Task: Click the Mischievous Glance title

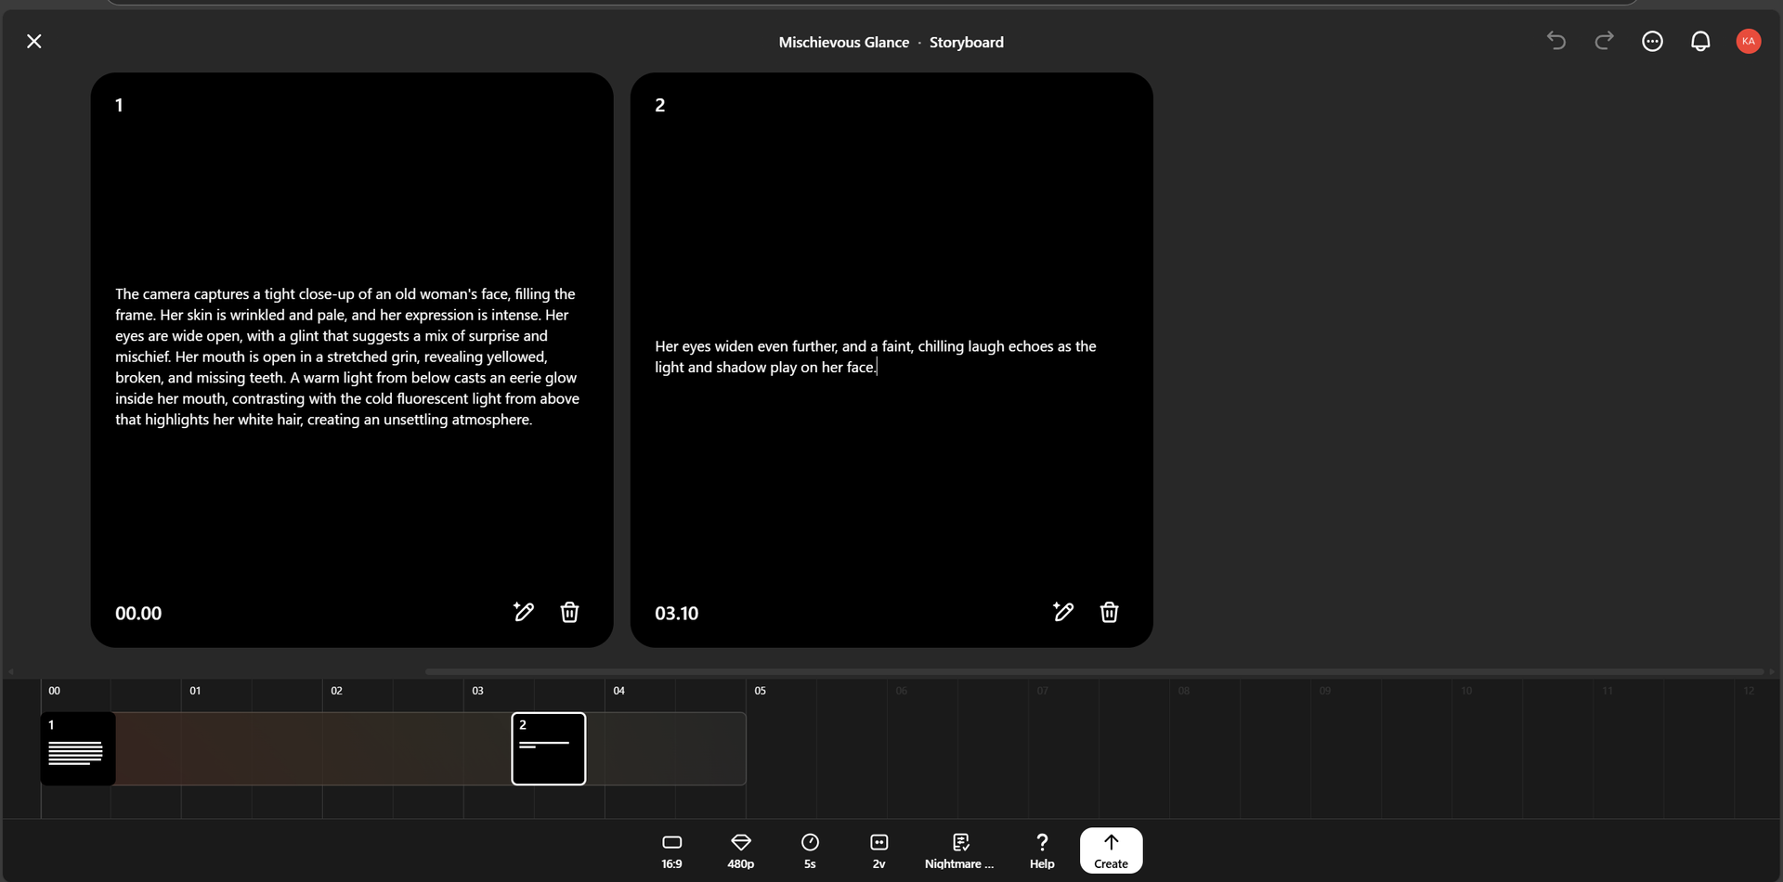Action: click(x=843, y=42)
